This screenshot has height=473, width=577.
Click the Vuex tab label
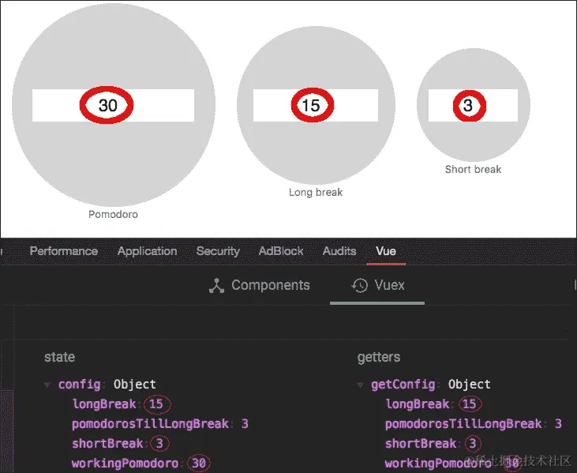[x=390, y=285]
